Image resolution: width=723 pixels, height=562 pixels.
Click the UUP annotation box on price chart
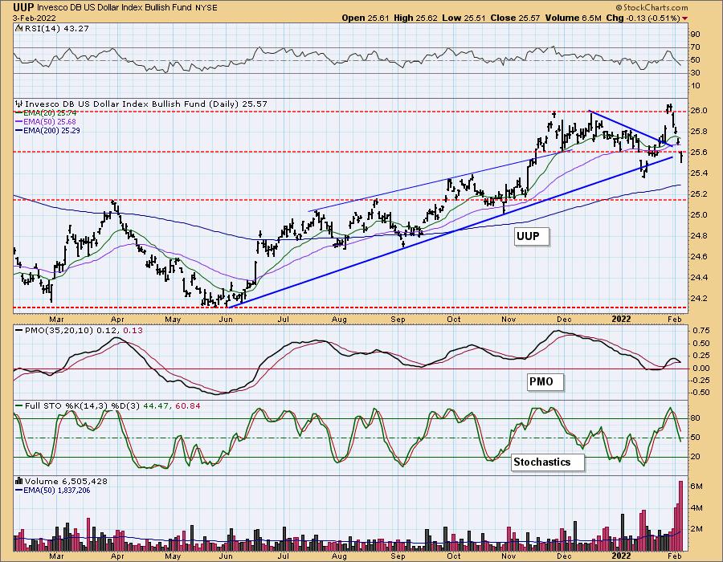point(532,236)
